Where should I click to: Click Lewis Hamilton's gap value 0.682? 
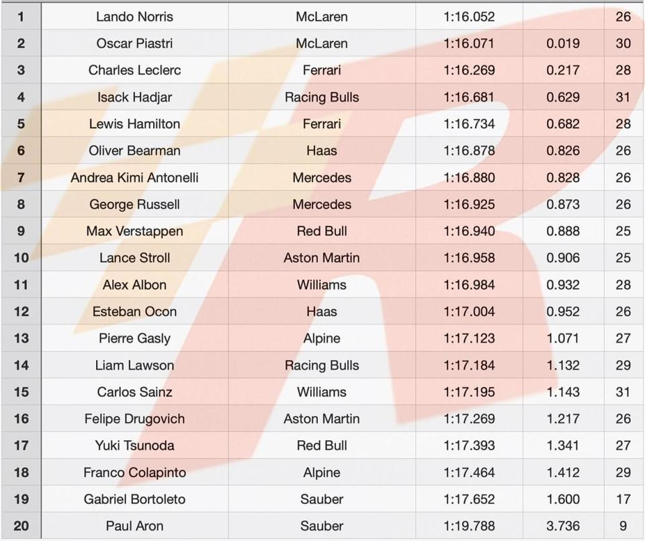pyautogui.click(x=563, y=124)
